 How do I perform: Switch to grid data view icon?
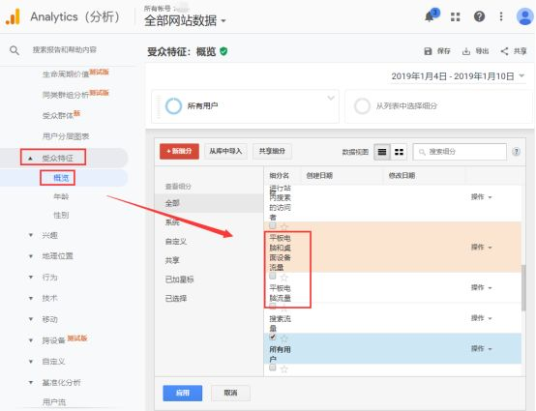click(x=399, y=152)
